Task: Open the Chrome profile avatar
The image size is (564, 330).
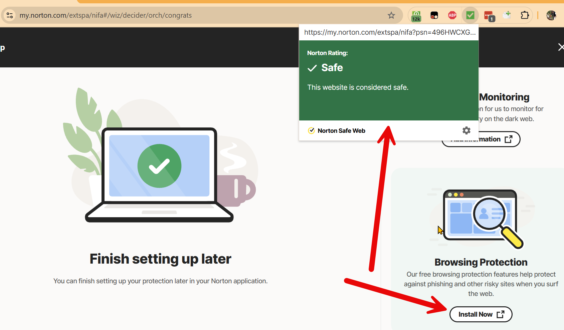Action: tap(551, 15)
